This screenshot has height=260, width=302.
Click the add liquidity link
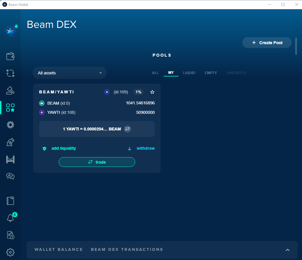(63, 149)
